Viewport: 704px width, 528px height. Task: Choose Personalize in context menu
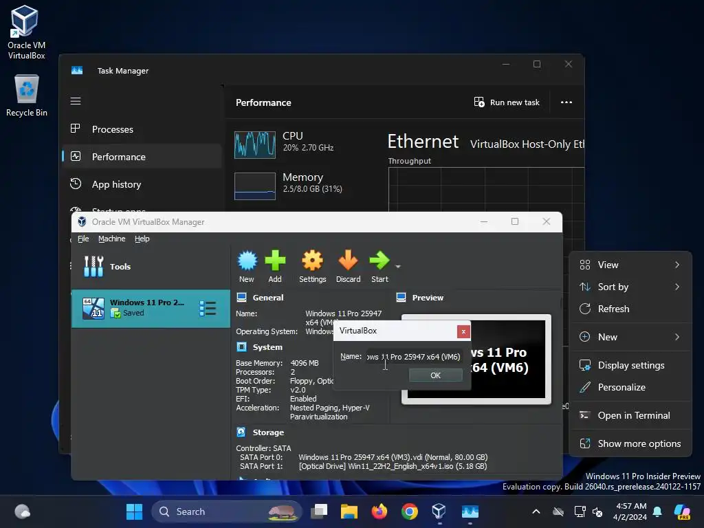[x=630, y=388]
